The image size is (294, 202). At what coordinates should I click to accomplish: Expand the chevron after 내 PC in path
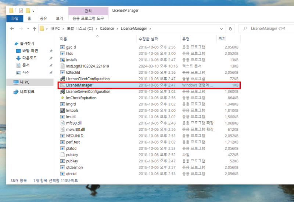click(63, 29)
